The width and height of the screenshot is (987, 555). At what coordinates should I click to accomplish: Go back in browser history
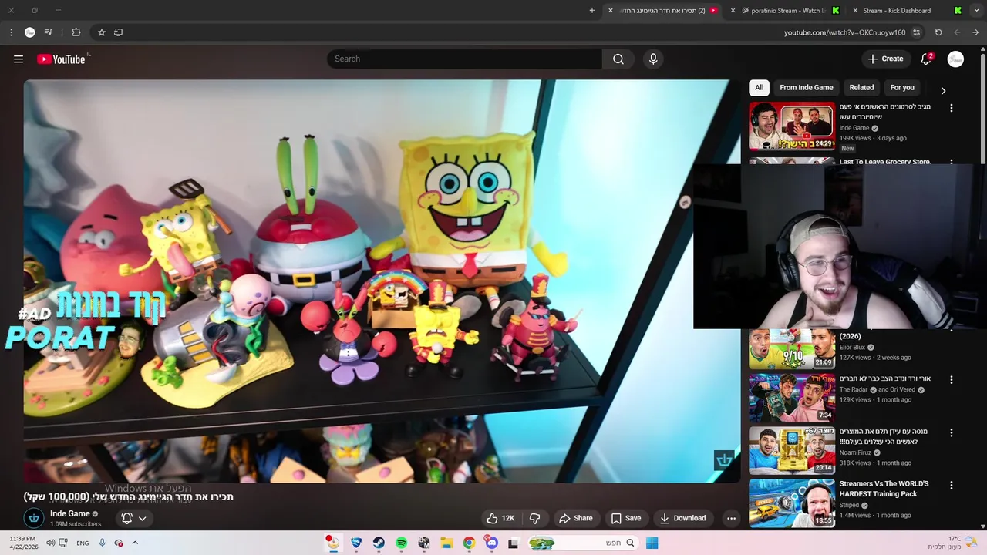pyautogui.click(x=975, y=32)
